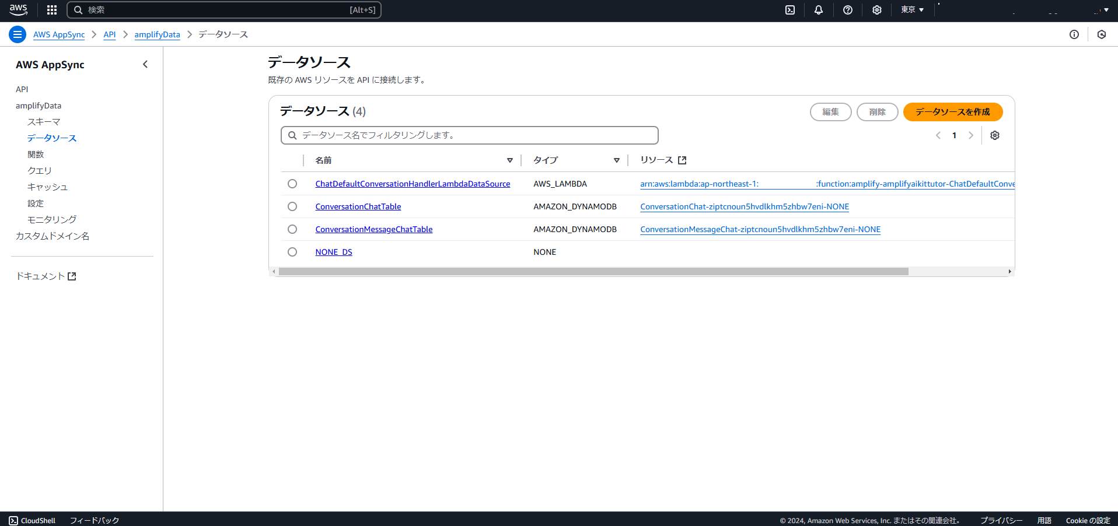1118x526 pixels.
Task: Go to データソース in the sidebar
Action: click(52, 138)
